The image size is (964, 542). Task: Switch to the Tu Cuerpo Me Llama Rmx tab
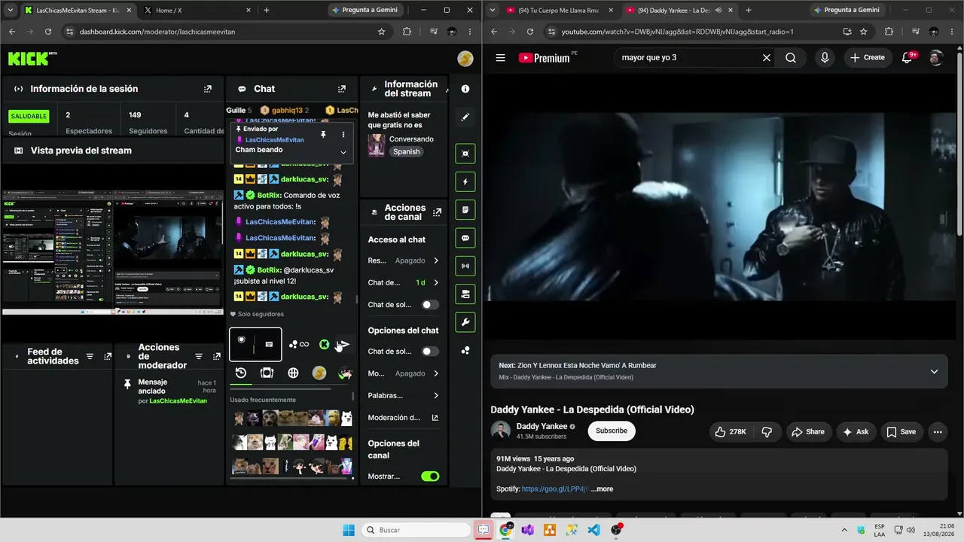(x=559, y=11)
